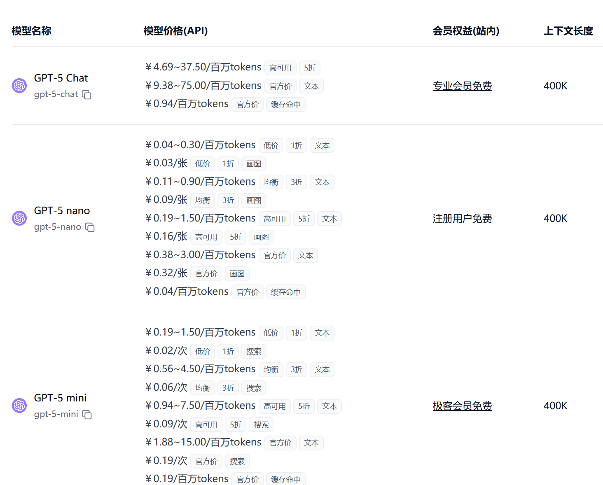
Task: Click the 搜索 tag on ¥0.02/次 row
Action: [x=254, y=352]
